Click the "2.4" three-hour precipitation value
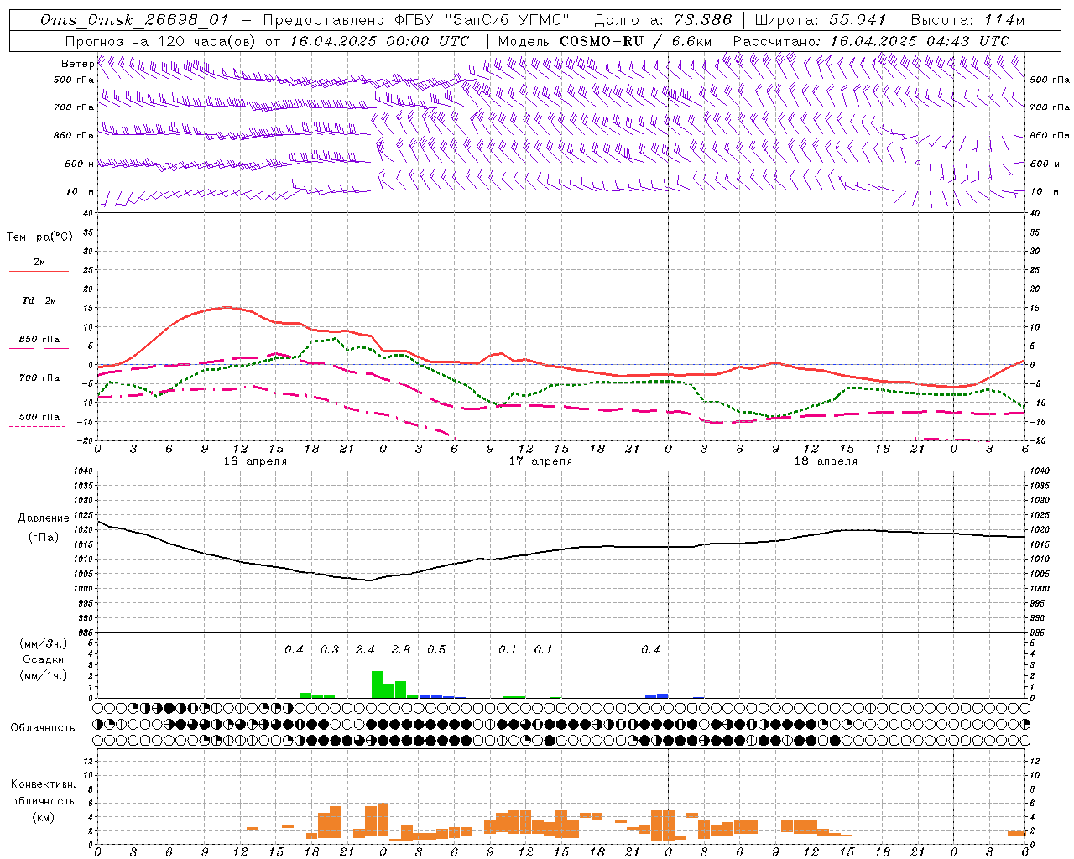 pos(365,649)
